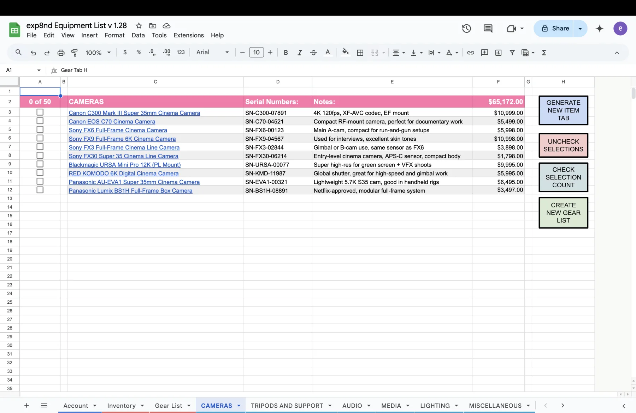
Task: Open the fill color bucket
Action: pyautogui.click(x=345, y=53)
